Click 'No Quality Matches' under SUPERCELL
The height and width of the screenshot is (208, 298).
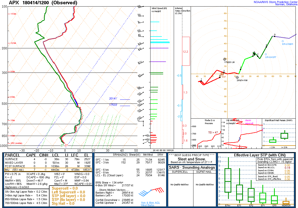point(179,185)
